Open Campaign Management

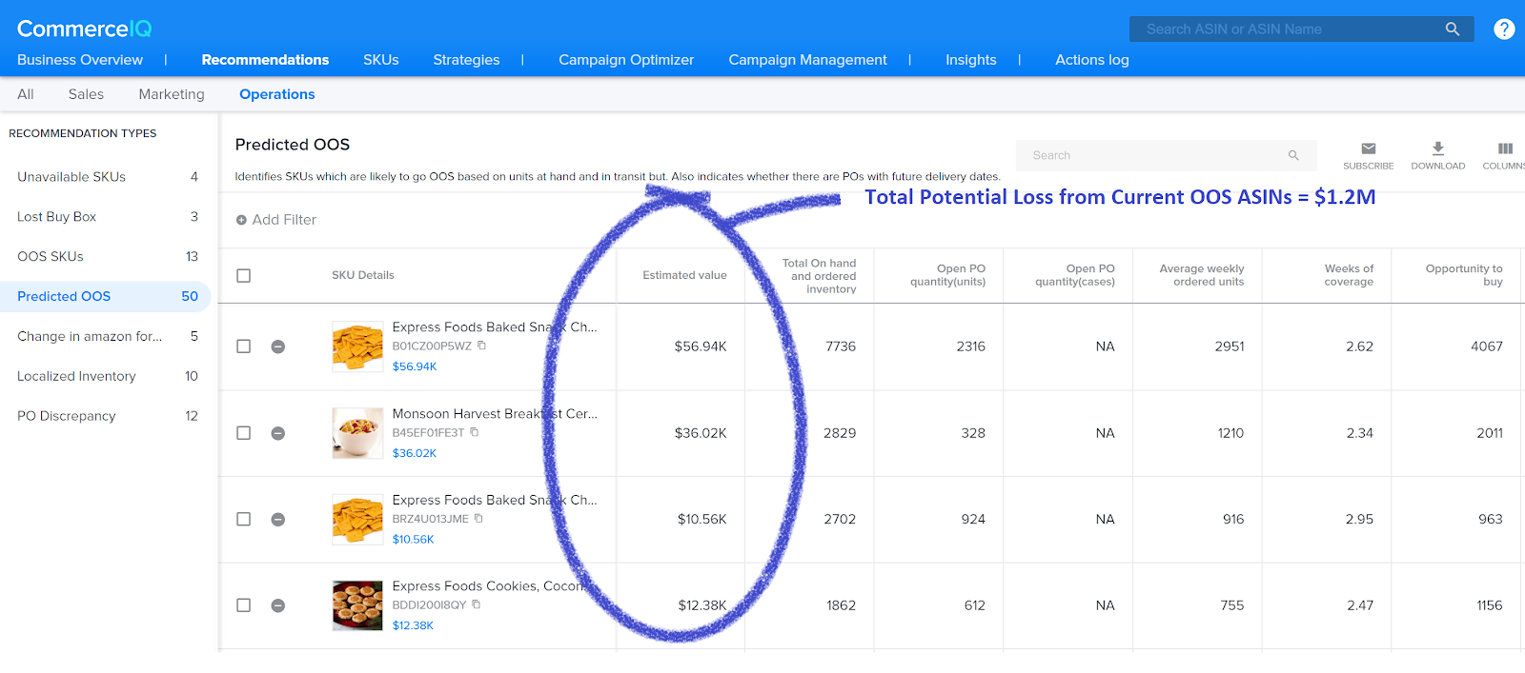pyautogui.click(x=807, y=60)
